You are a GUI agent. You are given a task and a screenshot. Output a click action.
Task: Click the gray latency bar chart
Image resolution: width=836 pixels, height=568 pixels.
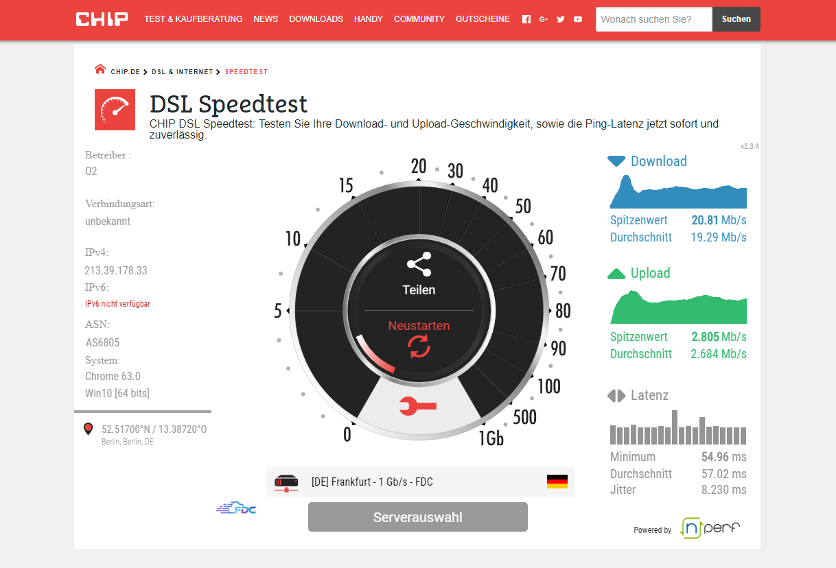click(678, 427)
